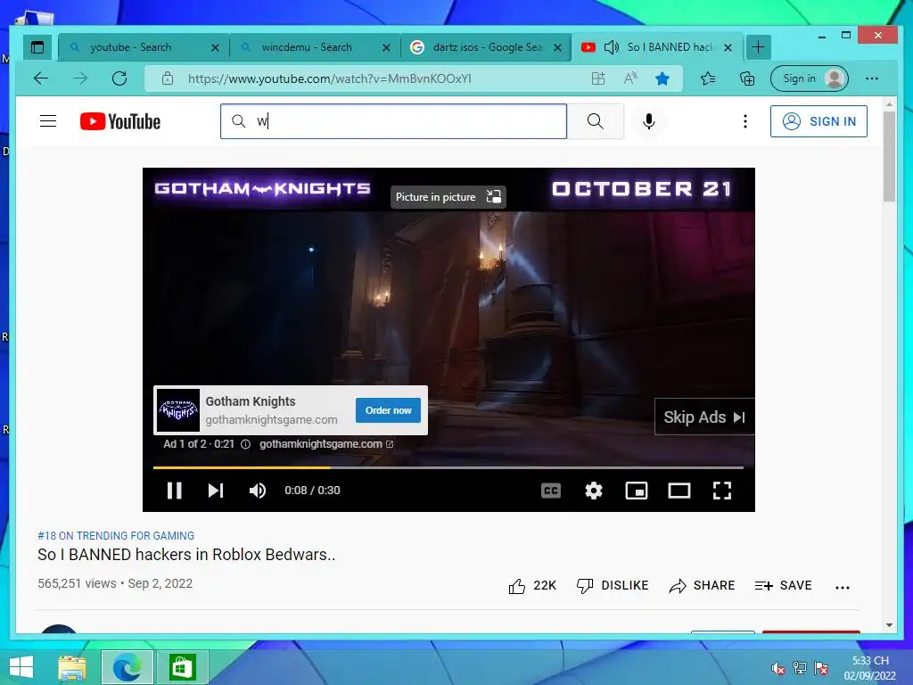
Task: Click the Order now ad button
Action: 389,410
